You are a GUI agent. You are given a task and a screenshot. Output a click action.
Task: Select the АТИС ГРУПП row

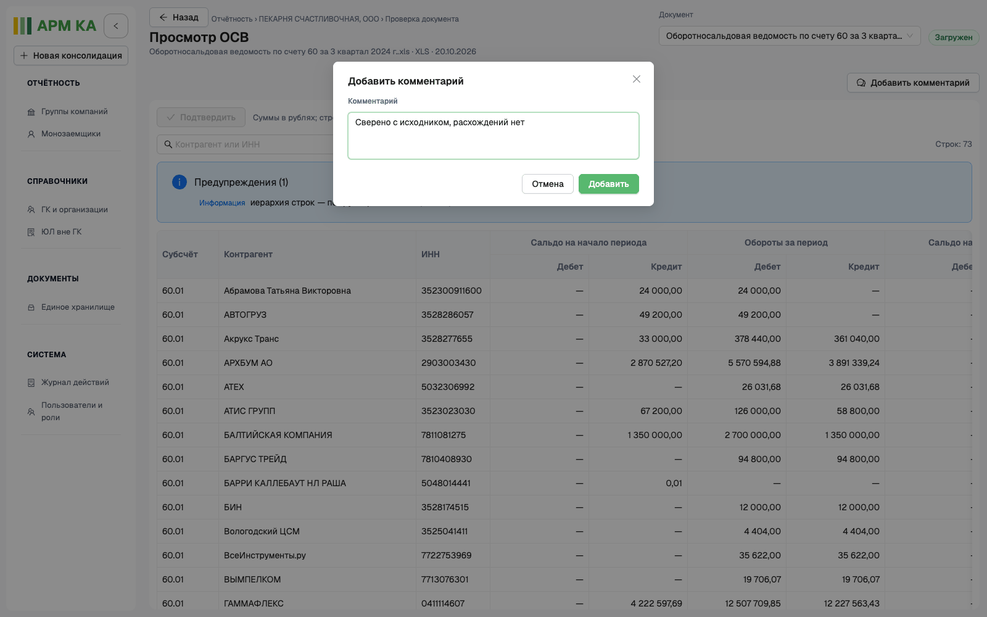[564, 411]
